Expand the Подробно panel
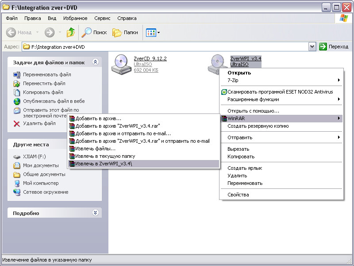Image resolution: width=354 pixels, height=266 pixels. click(96, 213)
